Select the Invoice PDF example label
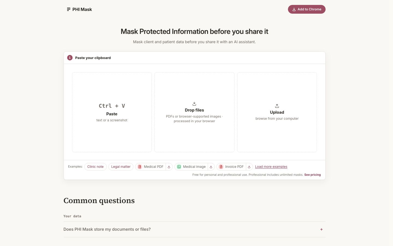 [x=234, y=167]
